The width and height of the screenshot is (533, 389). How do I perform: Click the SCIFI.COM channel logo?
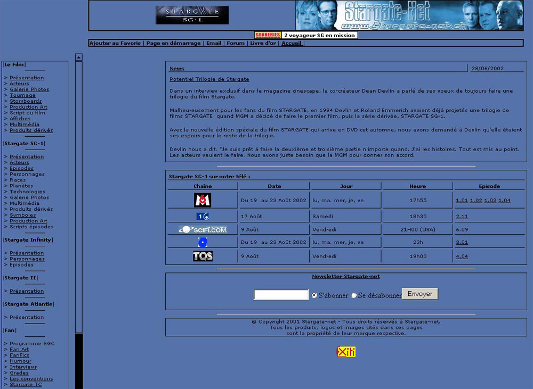click(x=203, y=229)
